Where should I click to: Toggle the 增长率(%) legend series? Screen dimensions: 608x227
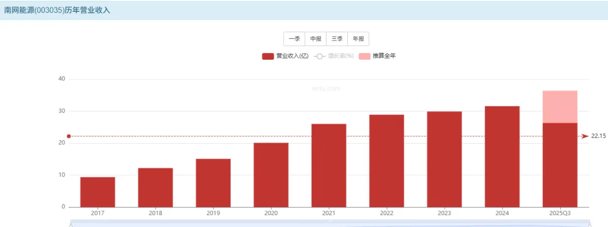(334, 56)
